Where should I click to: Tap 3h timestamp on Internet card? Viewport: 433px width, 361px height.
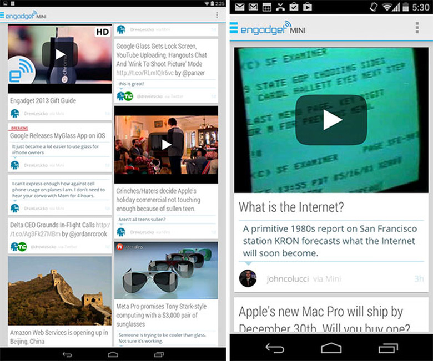[419, 279]
